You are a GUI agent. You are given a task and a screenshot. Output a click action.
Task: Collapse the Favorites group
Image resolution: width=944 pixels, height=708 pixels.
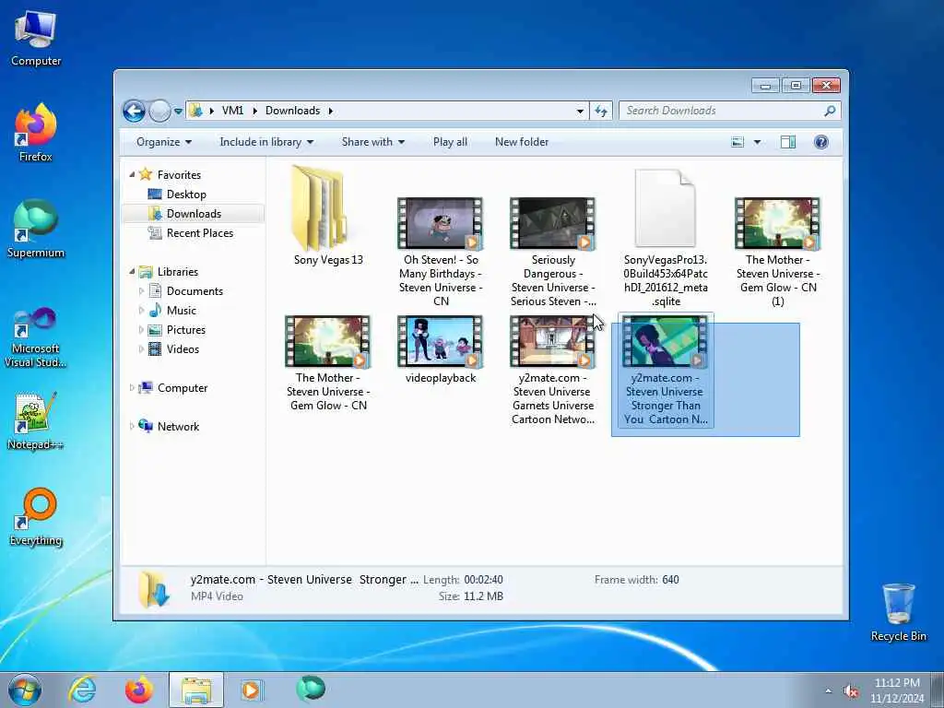tap(132, 174)
